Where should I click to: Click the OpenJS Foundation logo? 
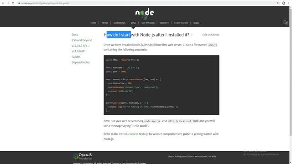[83, 156]
